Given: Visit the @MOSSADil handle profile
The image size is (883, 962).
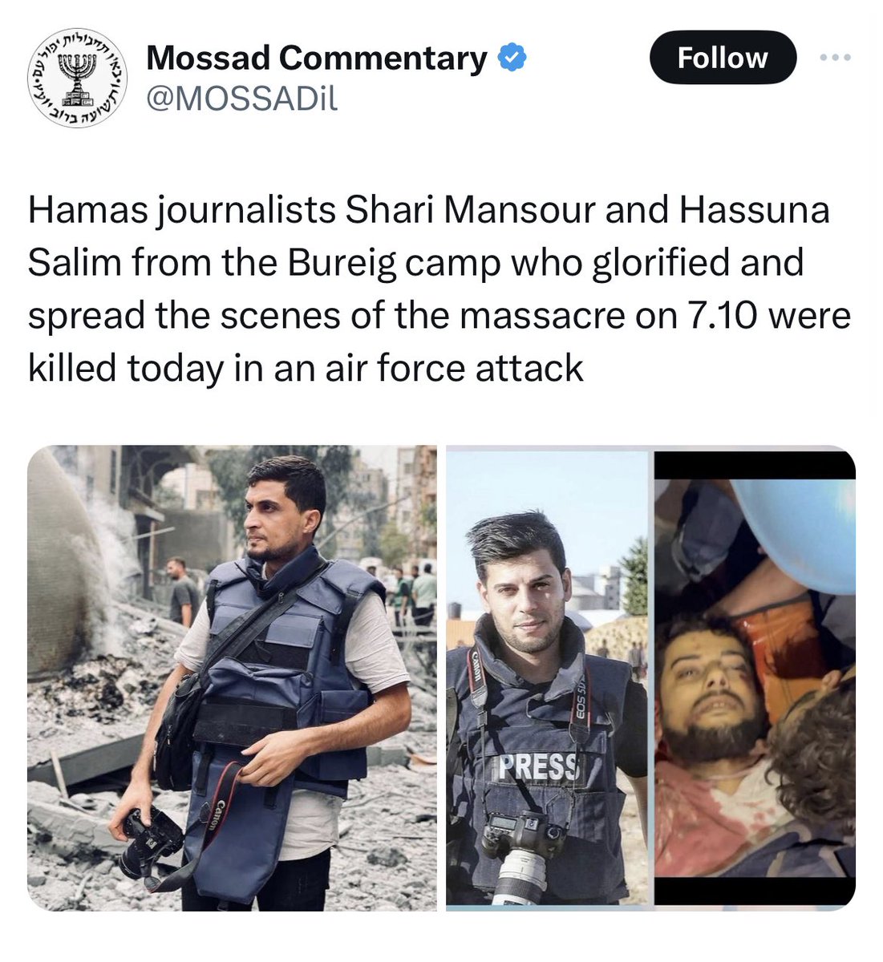Looking at the screenshot, I should click(x=241, y=99).
